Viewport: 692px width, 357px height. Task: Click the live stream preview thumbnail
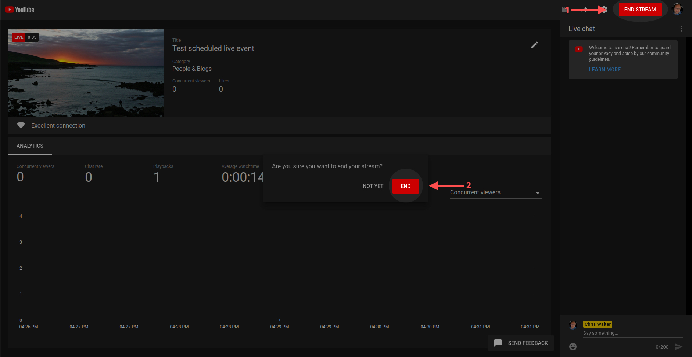[x=86, y=73]
